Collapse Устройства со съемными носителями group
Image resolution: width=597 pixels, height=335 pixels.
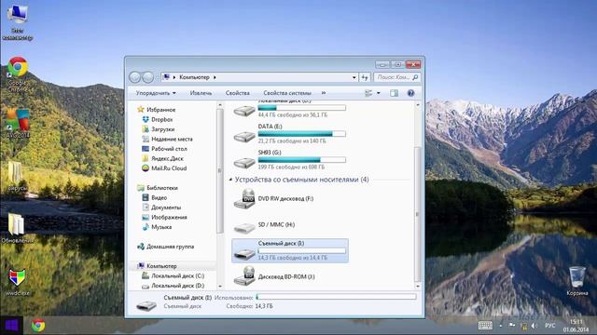230,180
